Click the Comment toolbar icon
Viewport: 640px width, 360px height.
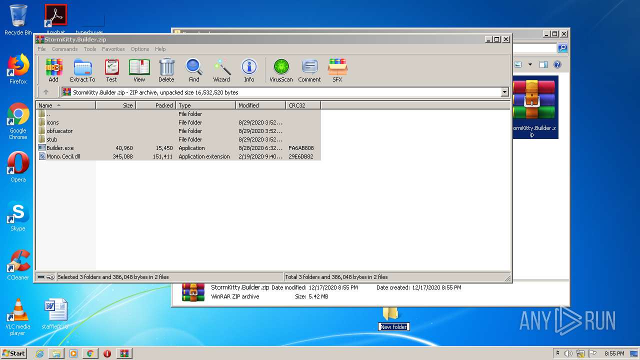[x=309, y=70]
